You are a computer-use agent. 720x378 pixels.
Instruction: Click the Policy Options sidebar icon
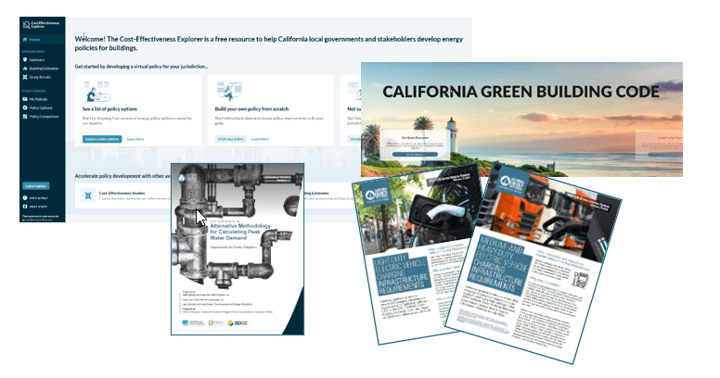pos(25,107)
